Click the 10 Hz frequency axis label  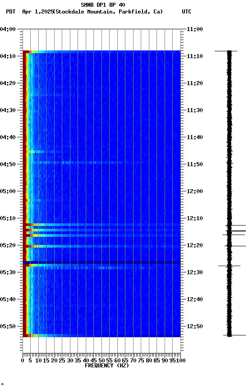coord(38,361)
